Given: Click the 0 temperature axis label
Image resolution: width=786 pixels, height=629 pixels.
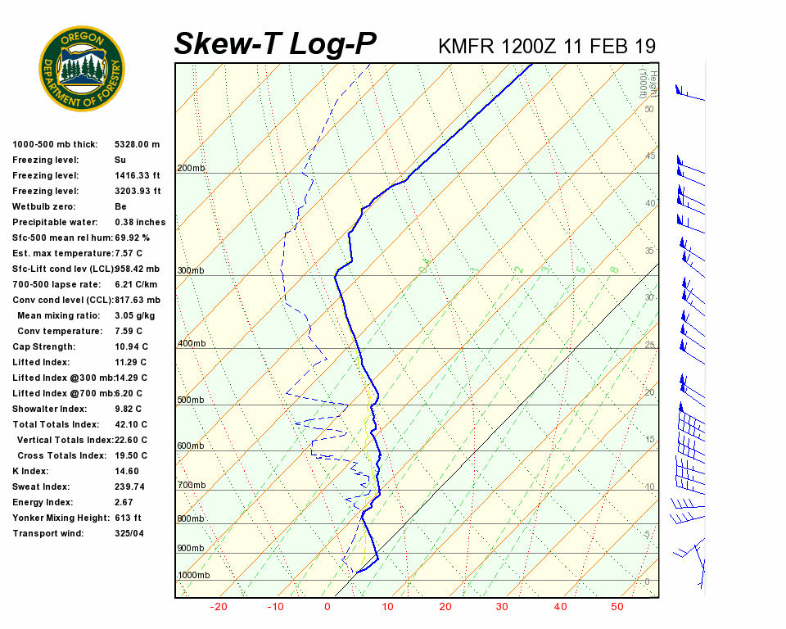Looking at the screenshot, I should point(327,607).
